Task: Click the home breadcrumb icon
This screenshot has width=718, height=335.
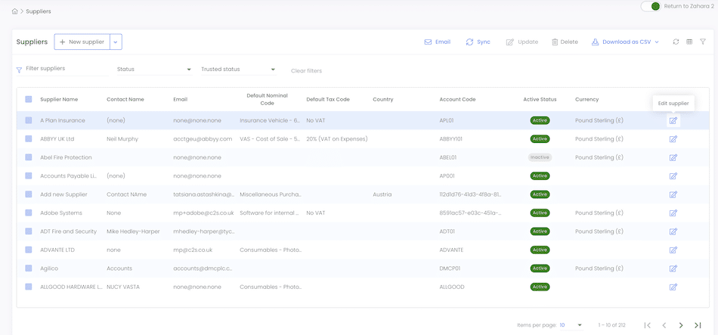Action: 14,11
